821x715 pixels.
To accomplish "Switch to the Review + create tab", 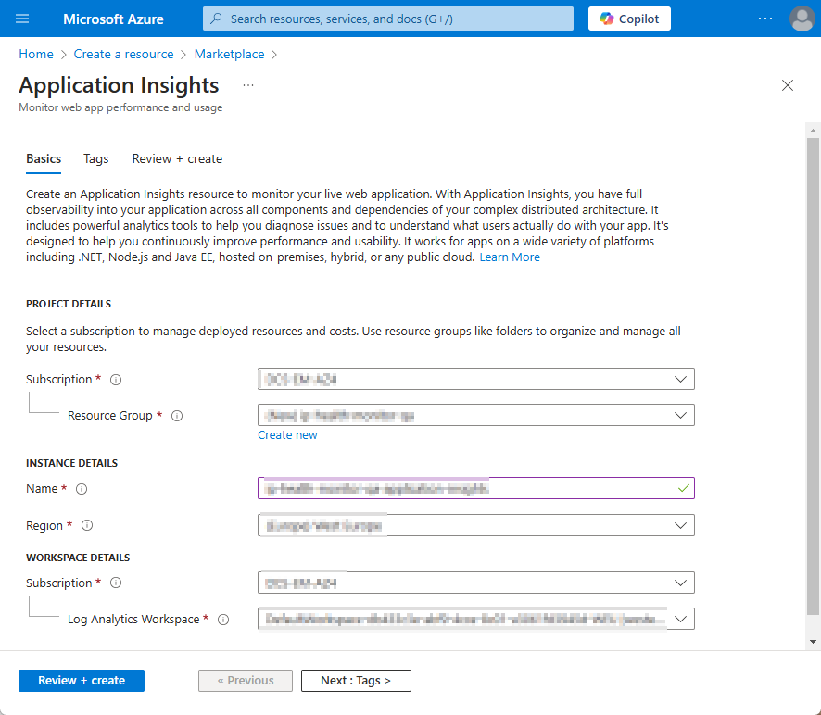I will 177,158.
